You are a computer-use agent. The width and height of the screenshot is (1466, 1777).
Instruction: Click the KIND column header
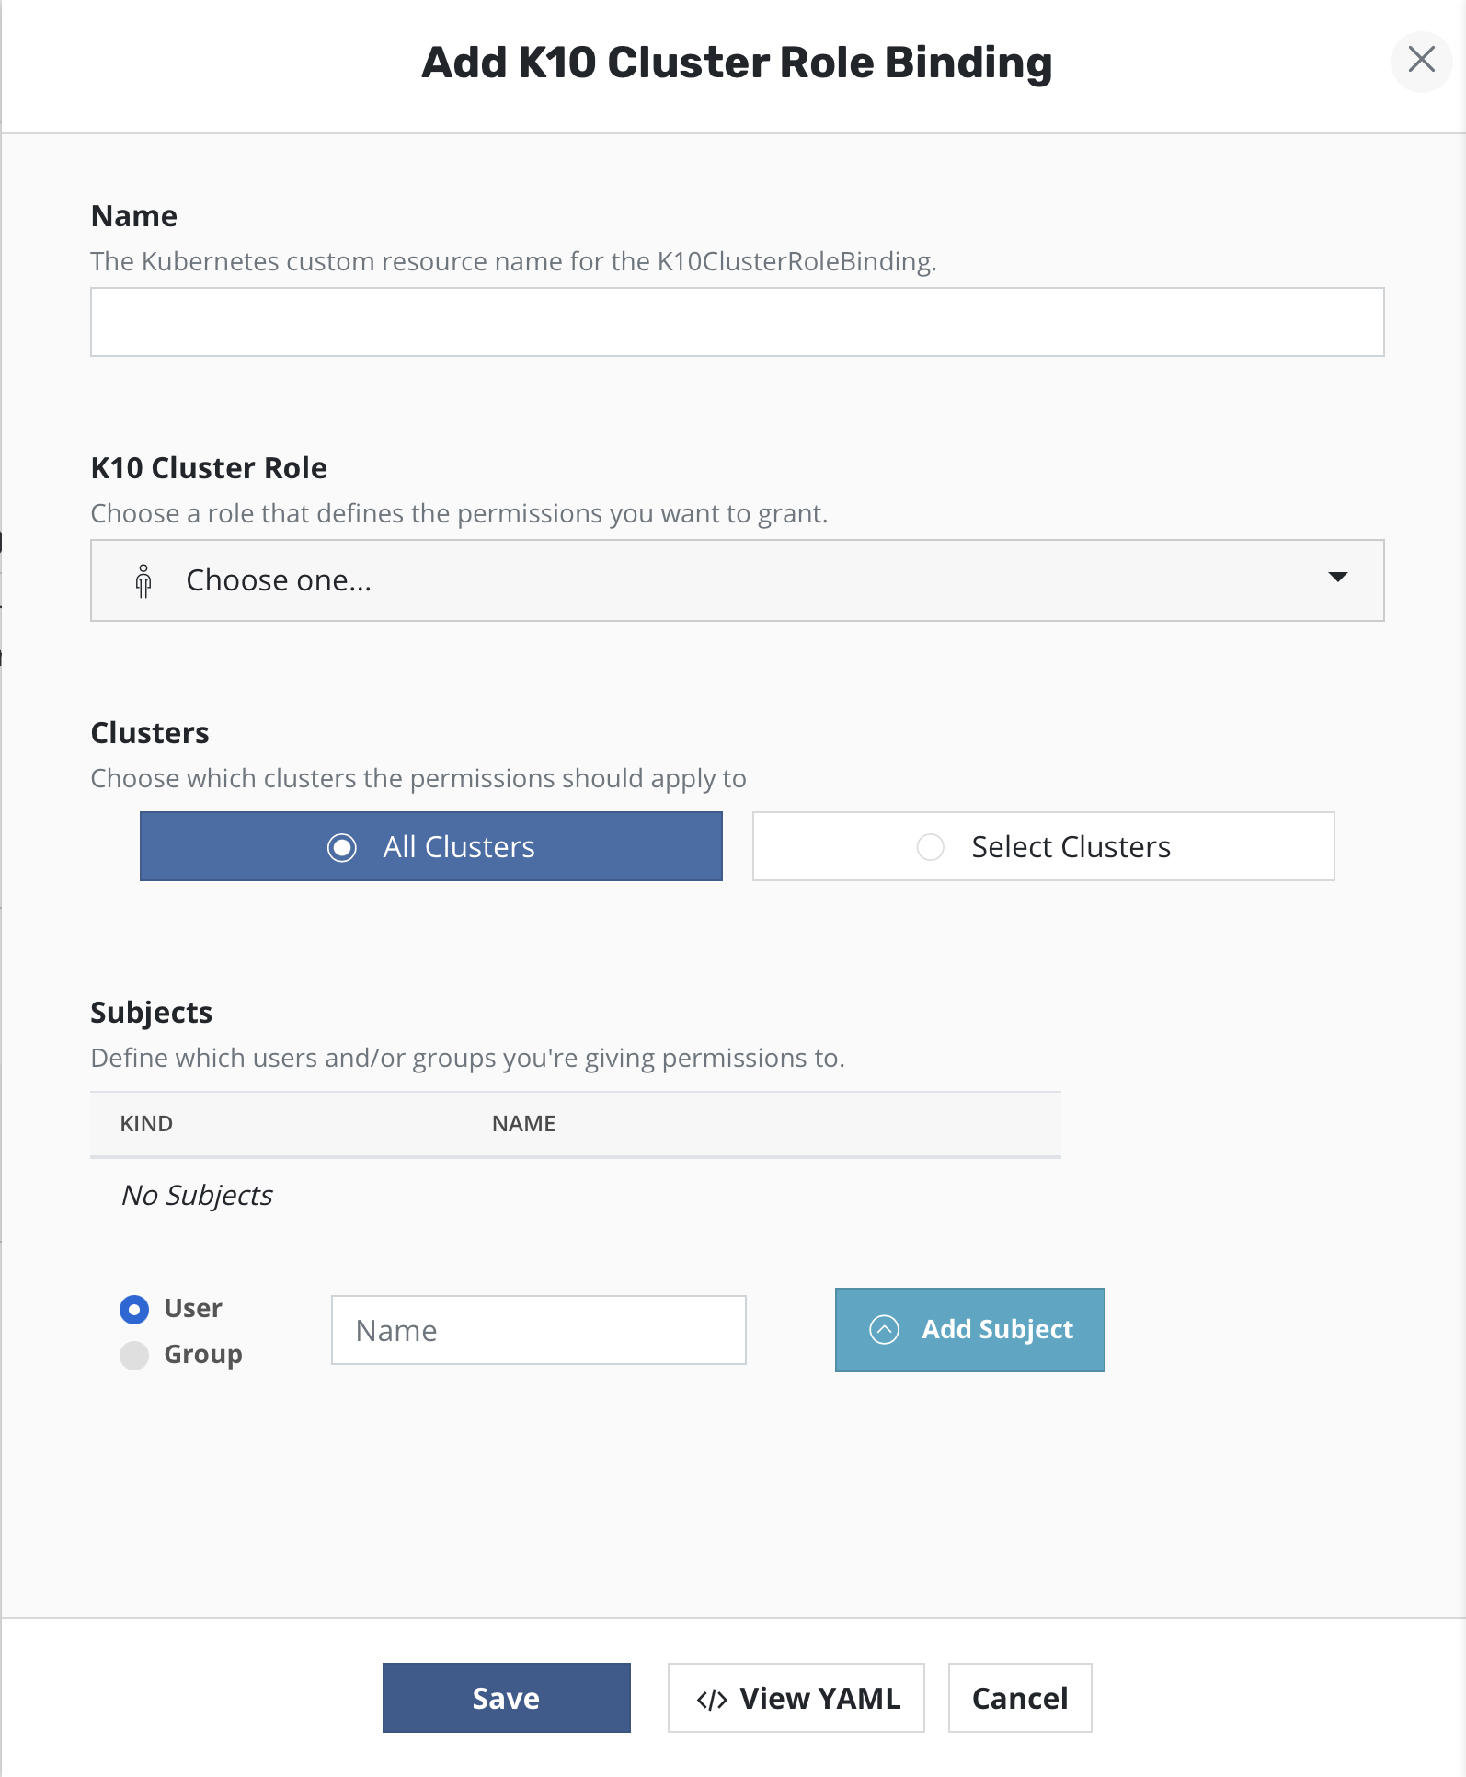(146, 1124)
